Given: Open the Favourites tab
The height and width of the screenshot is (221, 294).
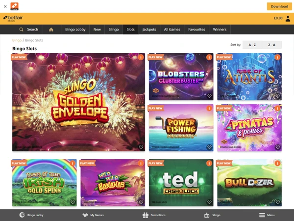Looking at the screenshot, I should [196, 29].
